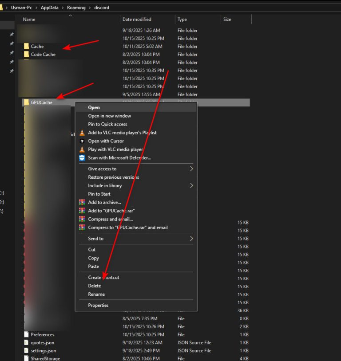Choose Rename in the context menu
Viewport: 341px width, 361px height.
[x=96, y=294]
